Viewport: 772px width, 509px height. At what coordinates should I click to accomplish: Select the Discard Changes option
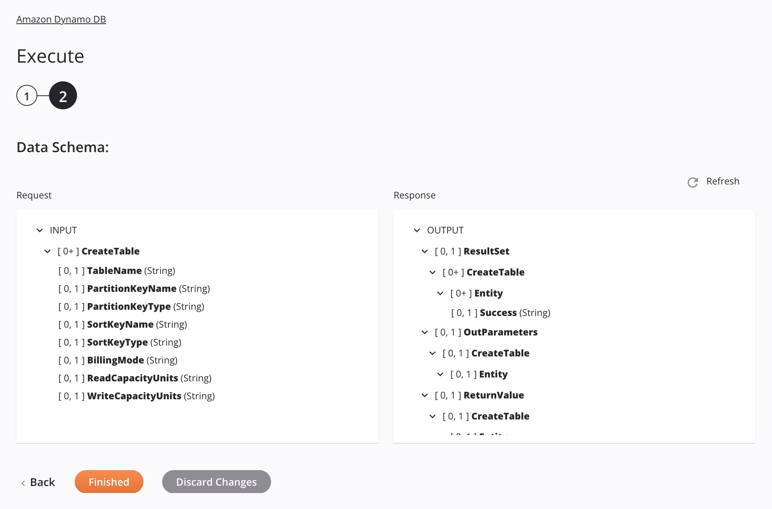[216, 481]
